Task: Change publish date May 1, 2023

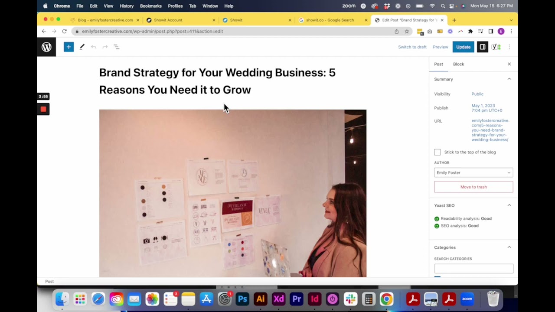Action: point(486,108)
